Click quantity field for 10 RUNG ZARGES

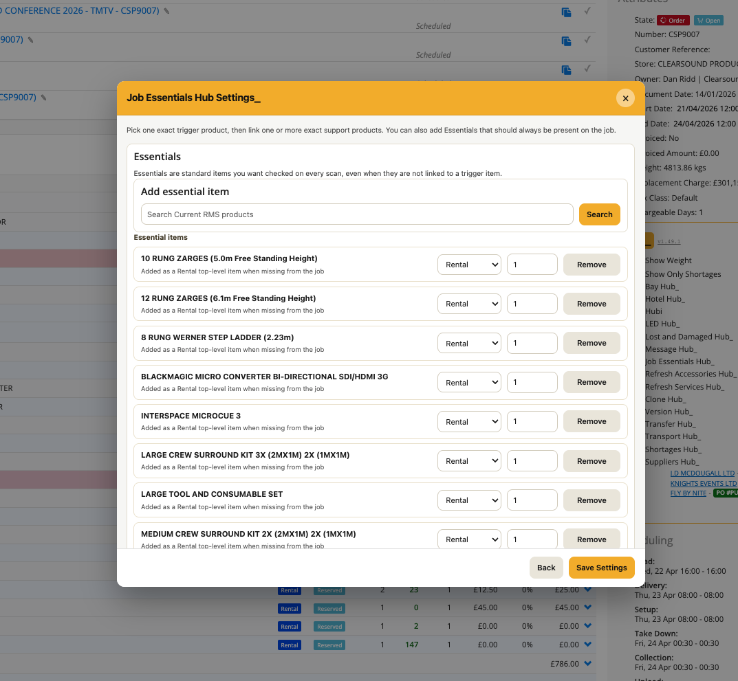click(x=532, y=265)
